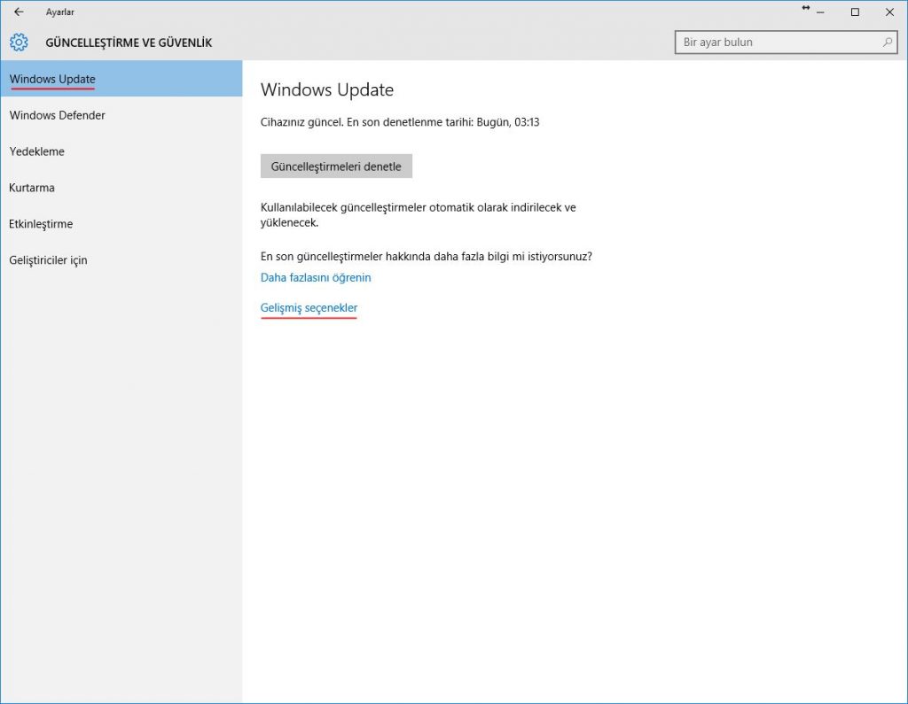Screen dimensions: 908x704
Task: Open the Daha fazlasını öğrenin link
Action: pyautogui.click(x=316, y=277)
